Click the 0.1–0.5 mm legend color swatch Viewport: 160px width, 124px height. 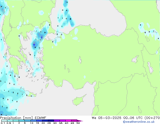[x=4, y=121]
